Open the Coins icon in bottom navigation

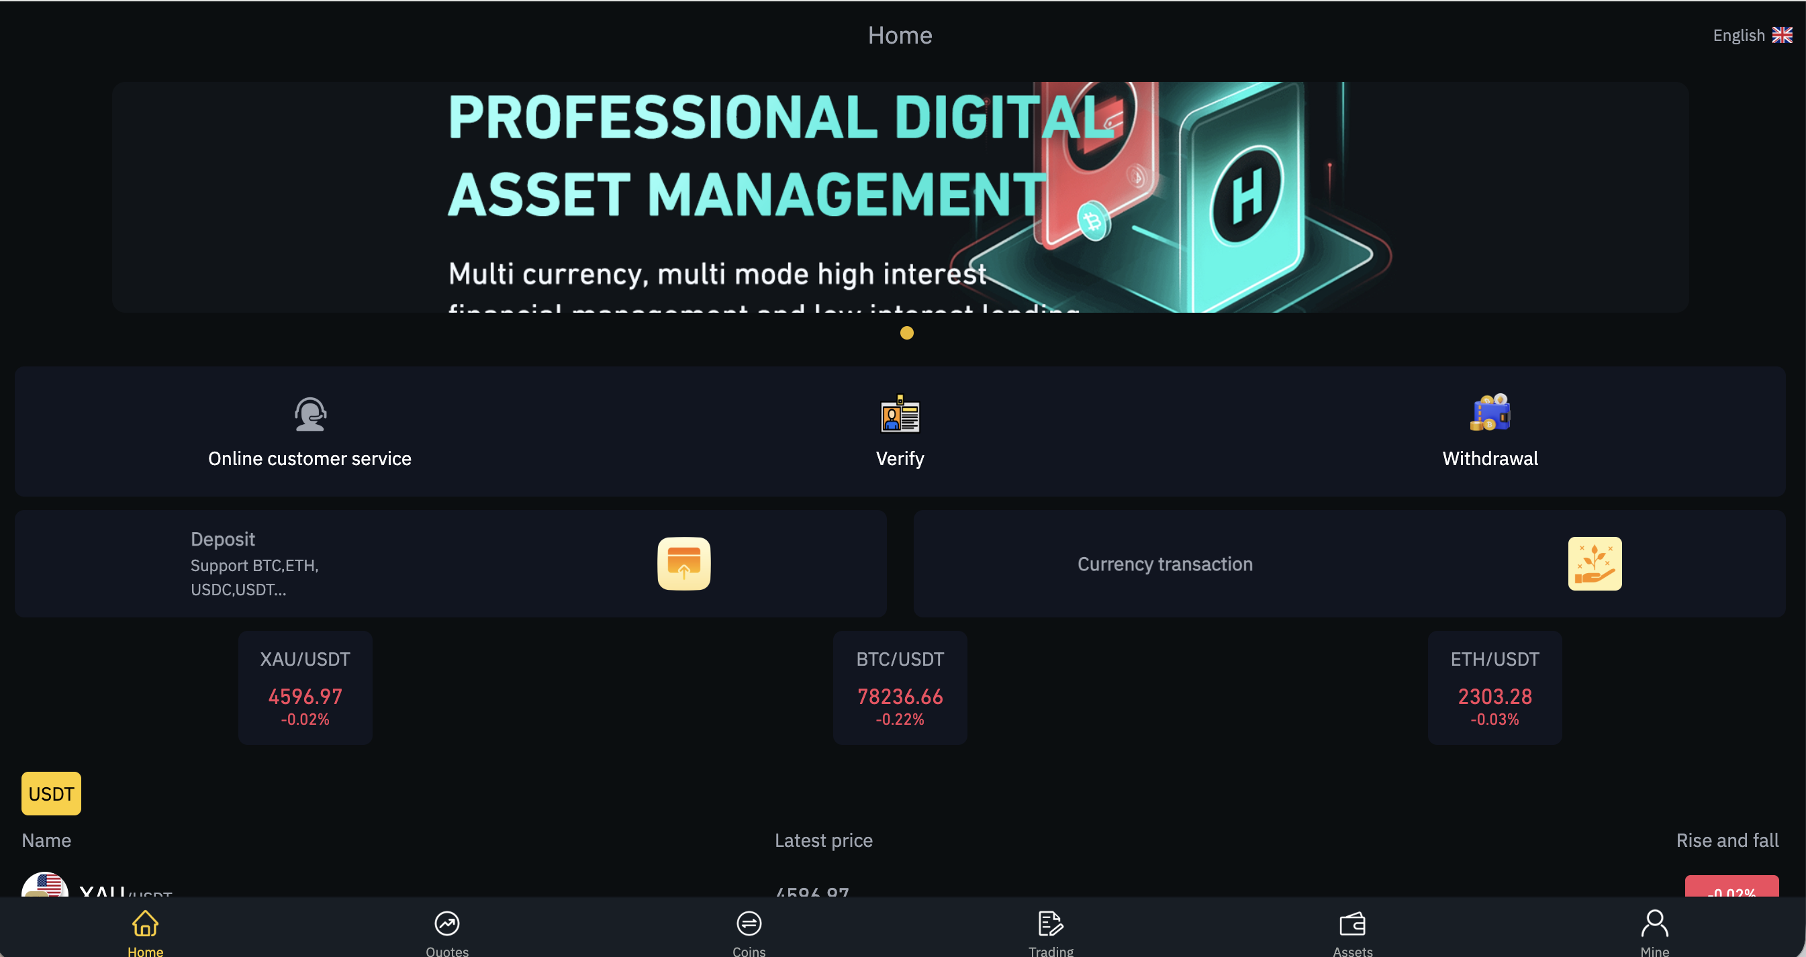(749, 923)
